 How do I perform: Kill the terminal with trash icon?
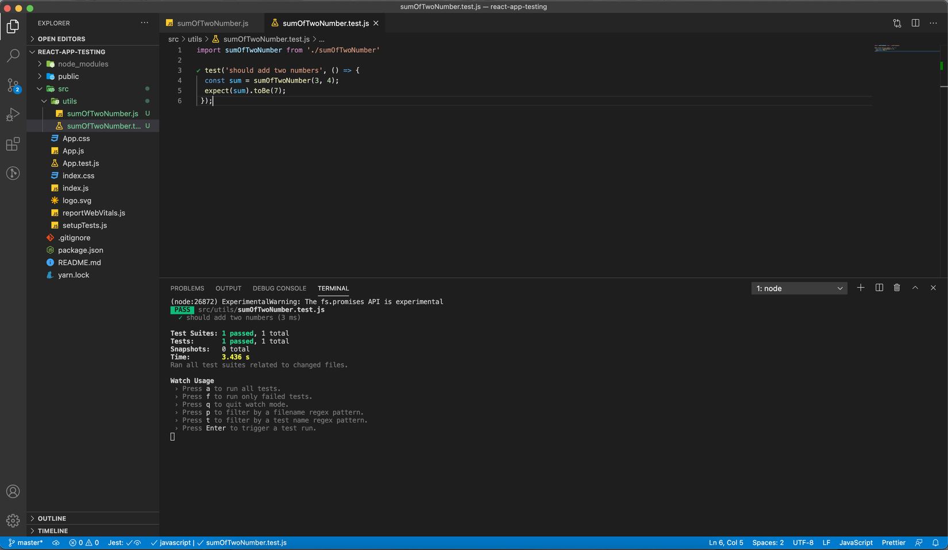click(897, 288)
